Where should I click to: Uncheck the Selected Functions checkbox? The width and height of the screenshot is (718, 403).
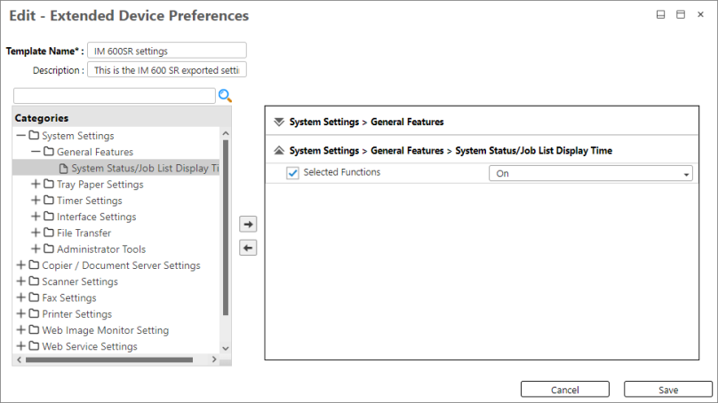(292, 173)
